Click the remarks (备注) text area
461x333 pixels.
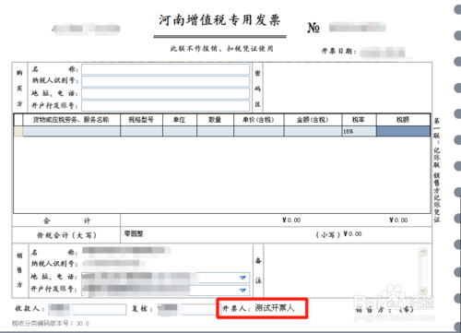[341, 271]
